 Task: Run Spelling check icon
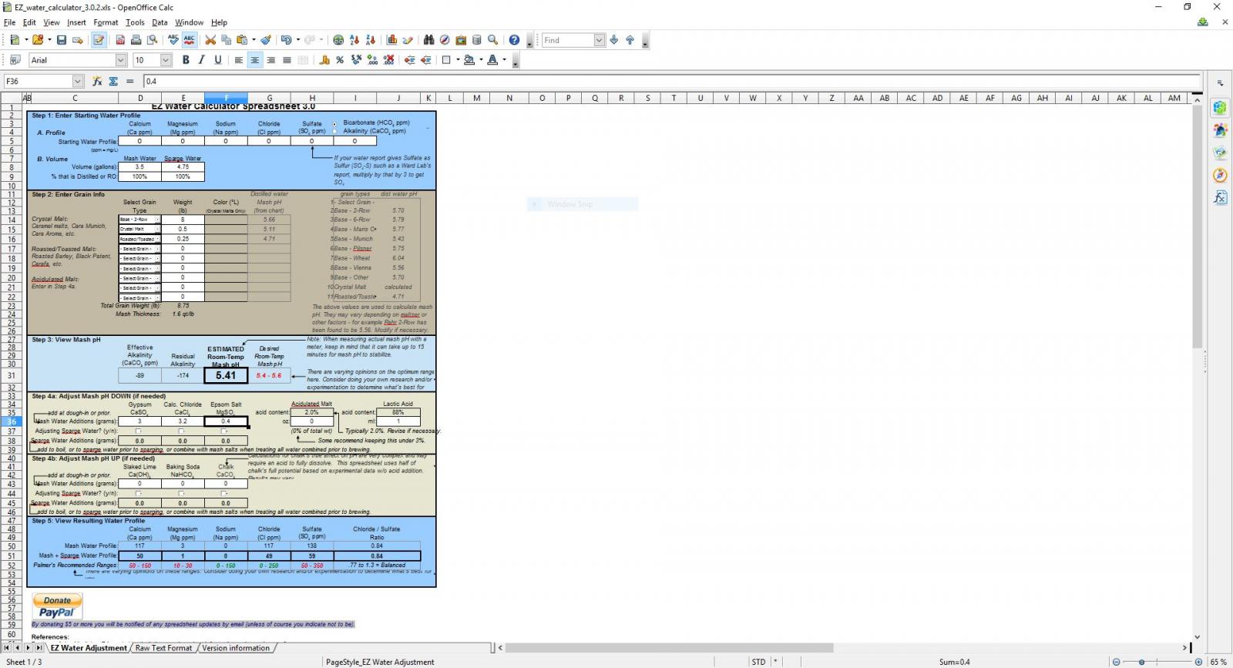click(x=173, y=40)
